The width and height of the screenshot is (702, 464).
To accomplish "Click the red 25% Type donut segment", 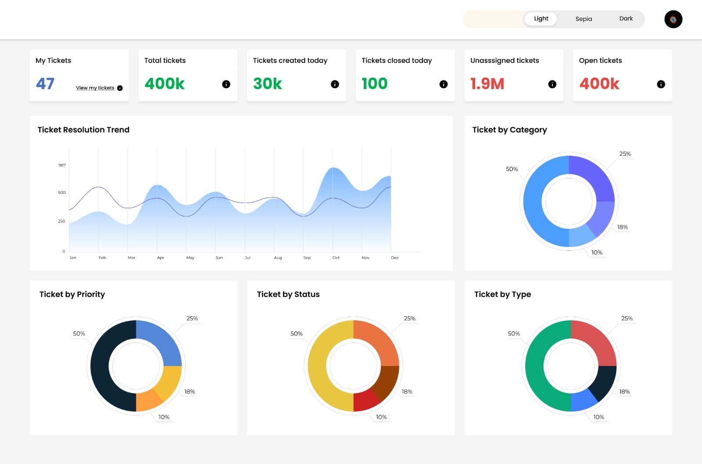I will (597, 340).
